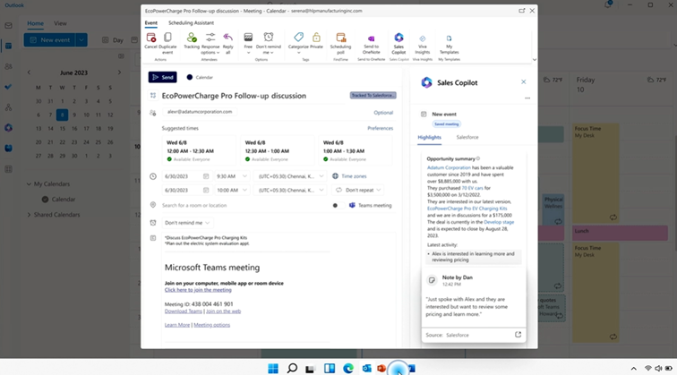Pop out the meeting window
This screenshot has height=375, width=677.
point(521,11)
